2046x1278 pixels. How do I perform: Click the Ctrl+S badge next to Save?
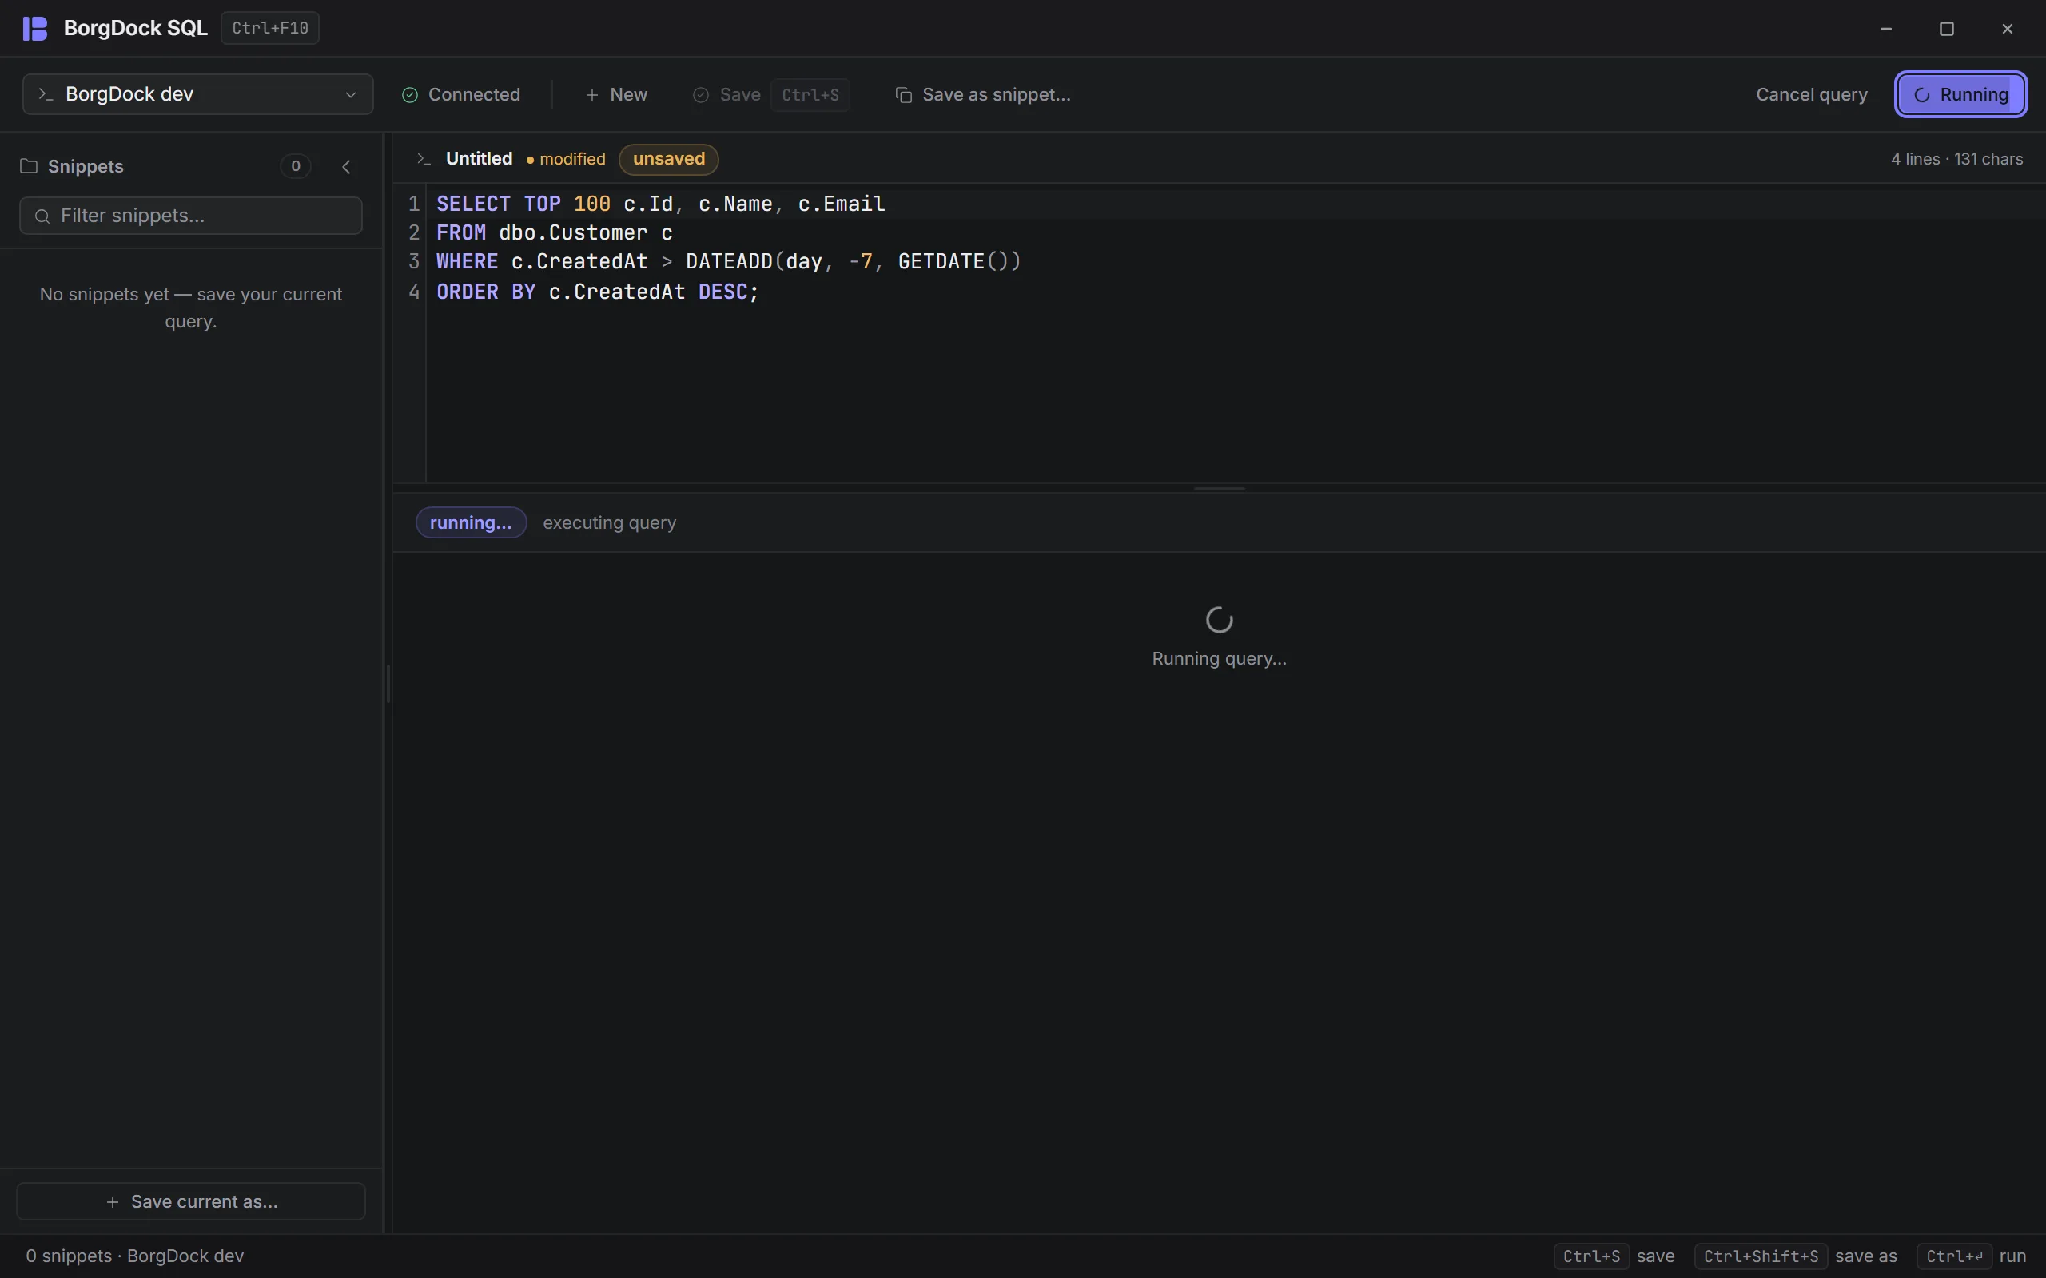pyautogui.click(x=810, y=95)
